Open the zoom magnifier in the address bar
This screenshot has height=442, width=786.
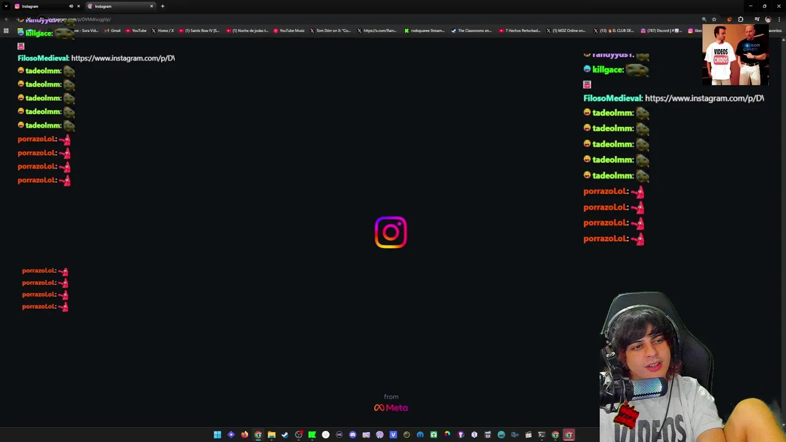click(x=704, y=20)
